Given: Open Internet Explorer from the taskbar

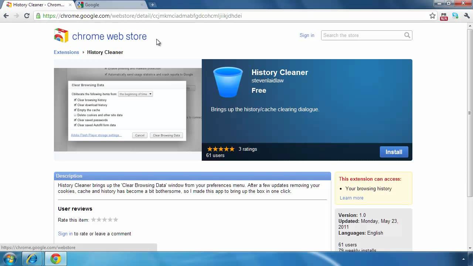Looking at the screenshot, I should (32, 259).
